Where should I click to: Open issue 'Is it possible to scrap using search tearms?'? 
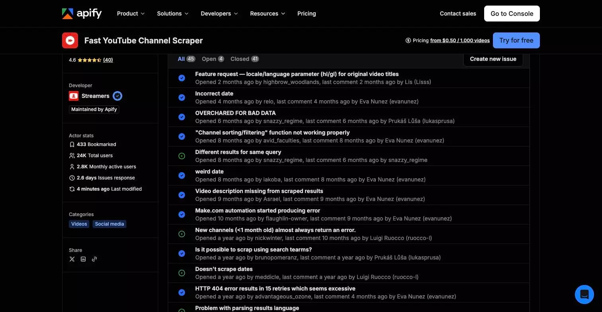click(x=254, y=250)
